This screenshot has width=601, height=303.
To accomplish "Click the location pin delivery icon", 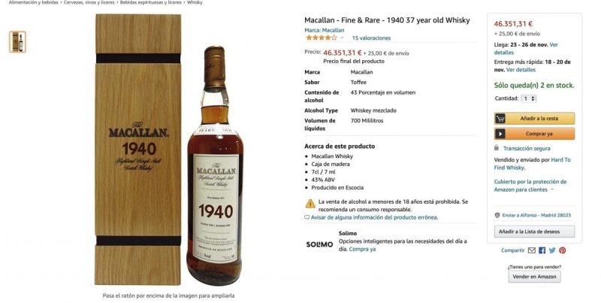I will [497, 216].
